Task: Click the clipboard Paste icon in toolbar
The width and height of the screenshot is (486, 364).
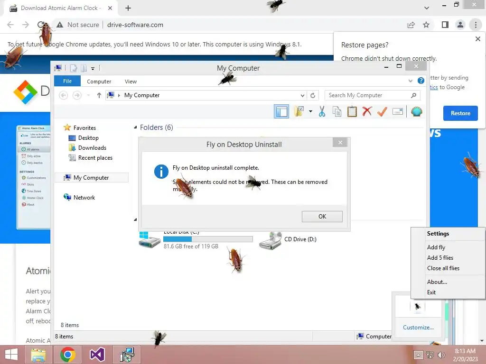Action: tap(352, 111)
